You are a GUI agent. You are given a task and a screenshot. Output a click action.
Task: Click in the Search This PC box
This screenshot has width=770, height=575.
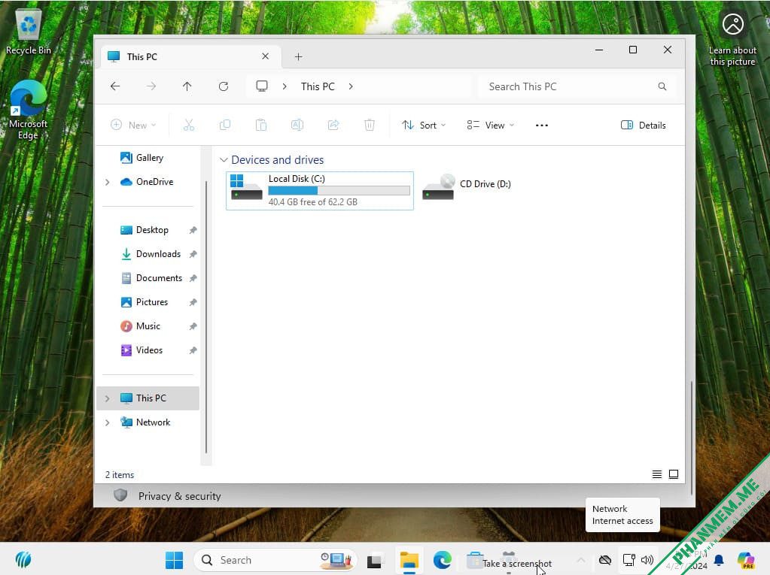click(577, 86)
